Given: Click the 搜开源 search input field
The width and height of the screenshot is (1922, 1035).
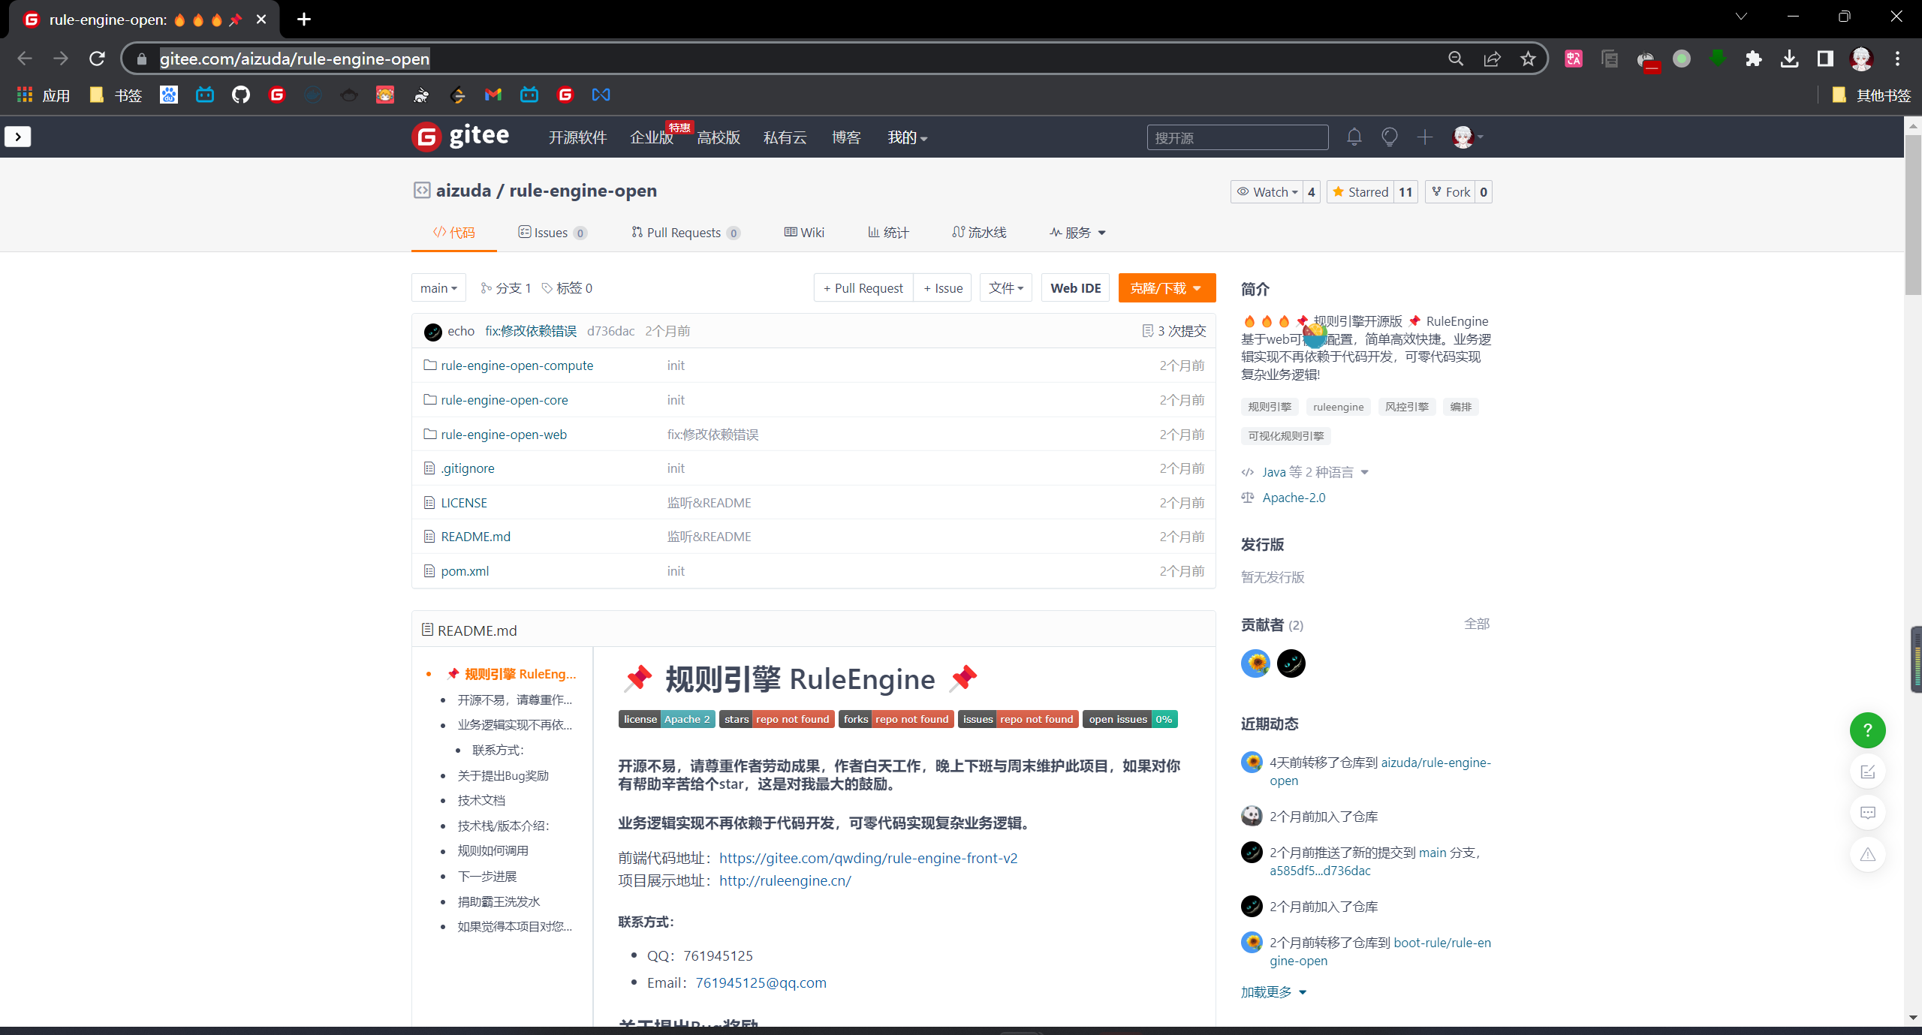Looking at the screenshot, I should 1237,138.
